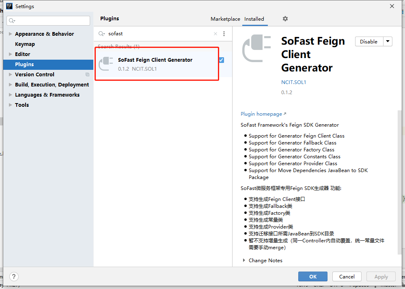Clear the sofast plugin search text
The height and width of the screenshot is (289, 405).
coord(215,34)
